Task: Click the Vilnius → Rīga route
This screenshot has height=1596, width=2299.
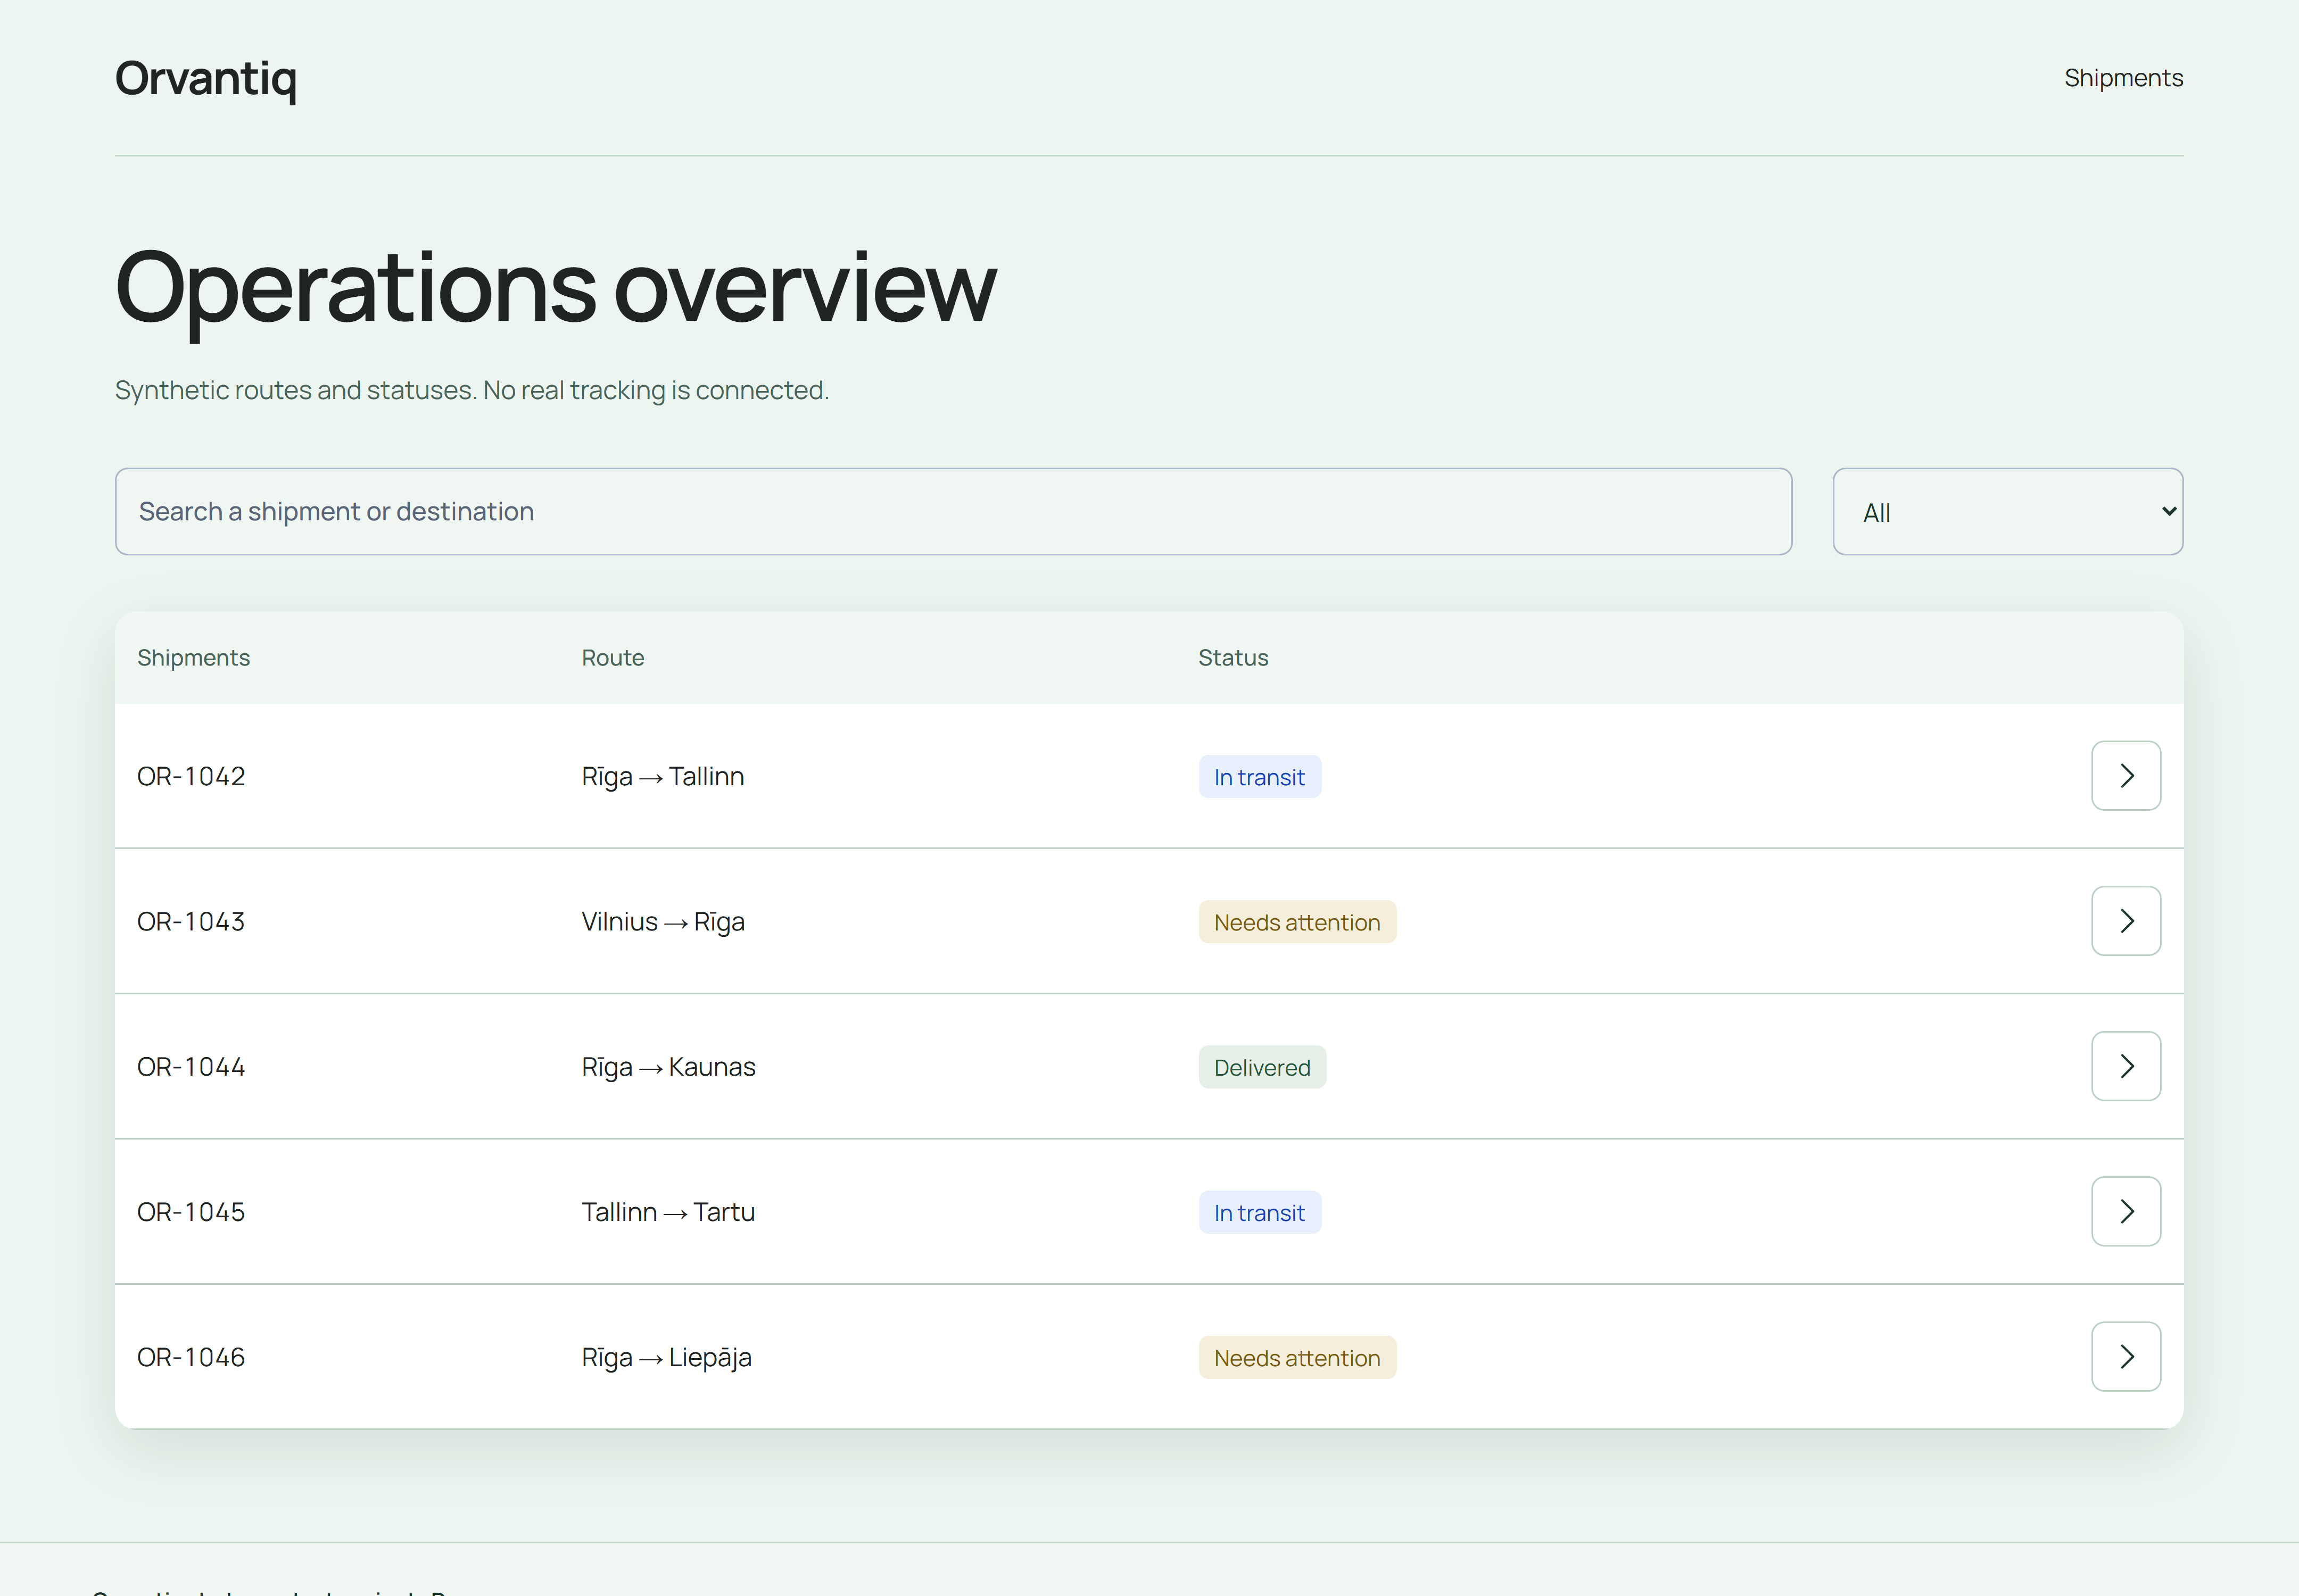Action: (663, 922)
